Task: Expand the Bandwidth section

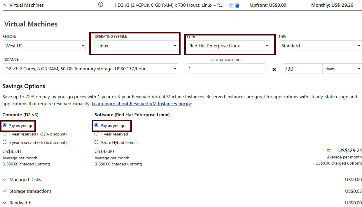Action: coord(17,203)
